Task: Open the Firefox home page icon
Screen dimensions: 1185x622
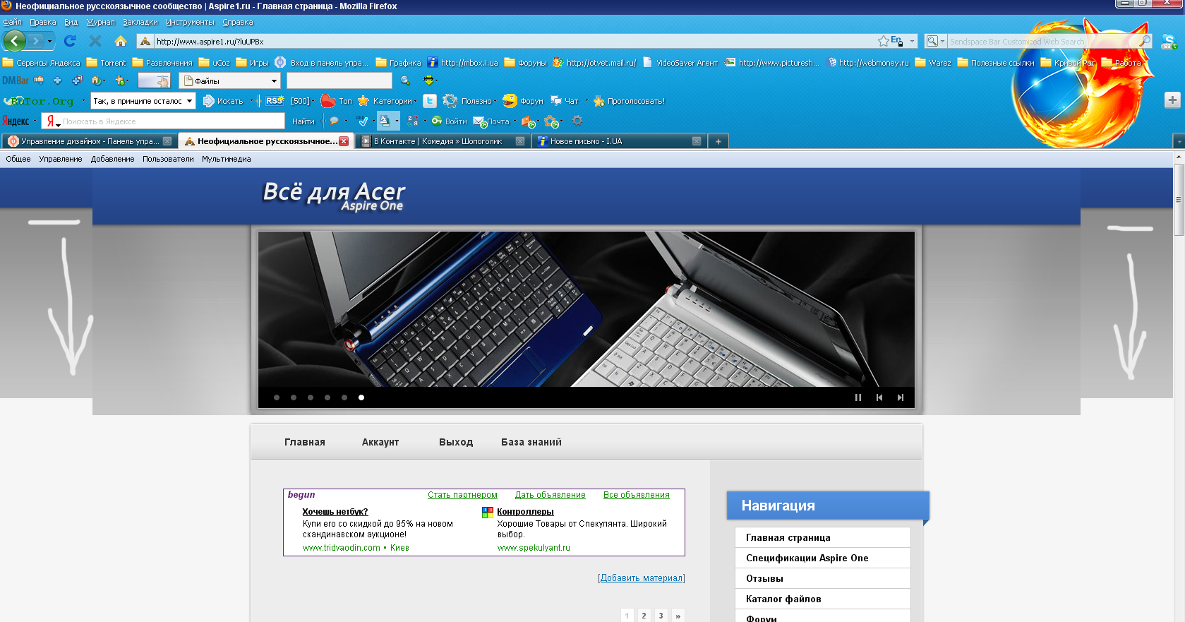Action: [121, 41]
